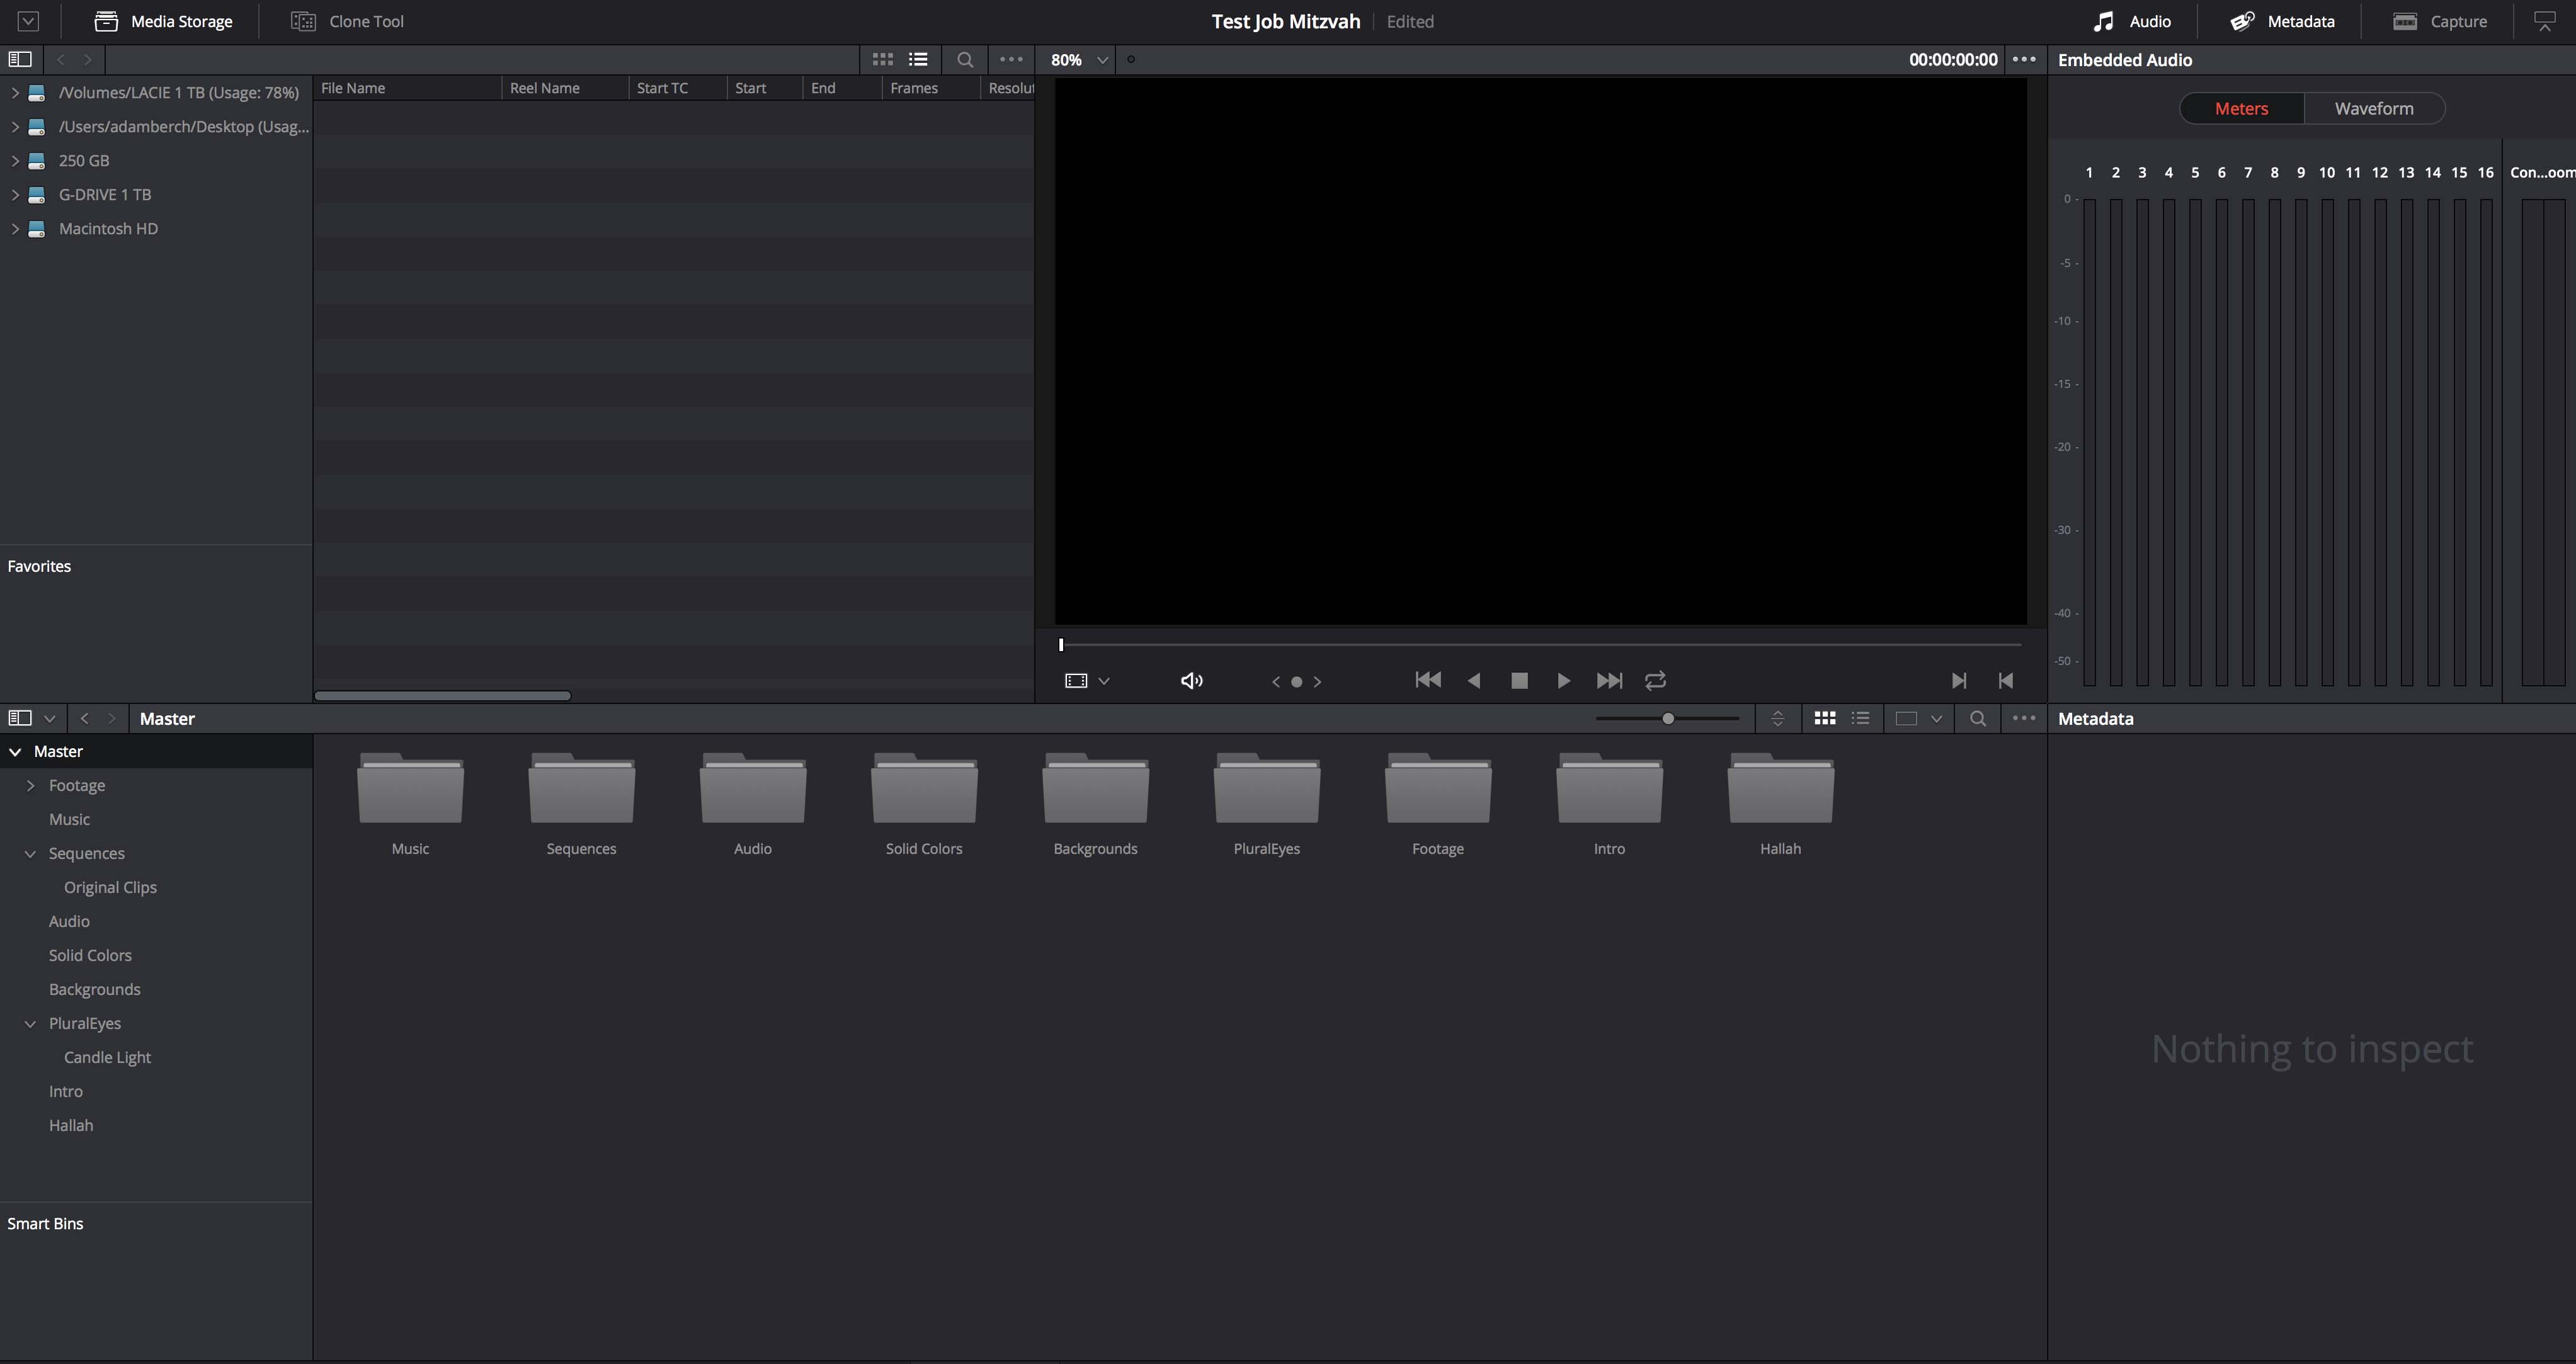The height and width of the screenshot is (1364, 2576).
Task: Expand the Footage bin in tree
Action: (x=30, y=786)
